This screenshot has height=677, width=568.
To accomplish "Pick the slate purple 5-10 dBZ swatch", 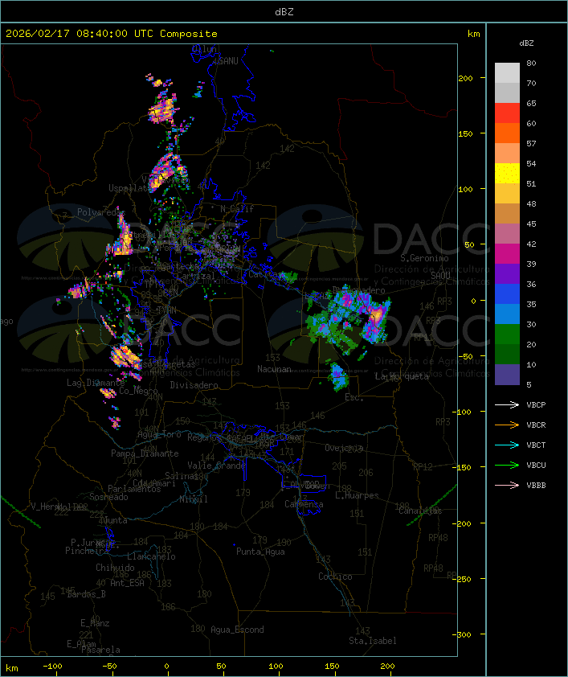I will click(x=507, y=375).
